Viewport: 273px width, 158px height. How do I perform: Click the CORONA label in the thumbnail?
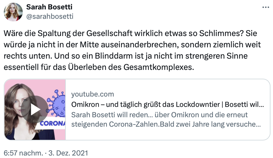pyautogui.click(x=53, y=123)
